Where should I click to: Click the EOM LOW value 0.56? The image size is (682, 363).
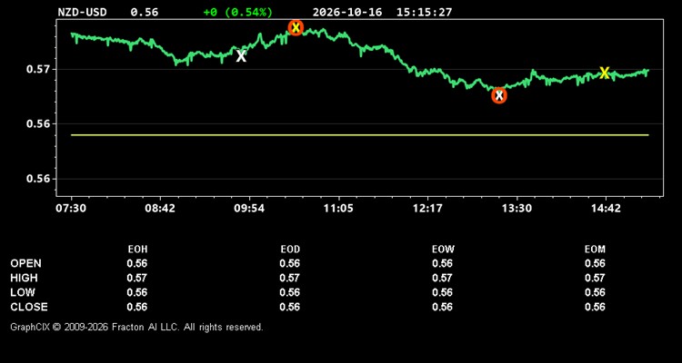(x=595, y=292)
